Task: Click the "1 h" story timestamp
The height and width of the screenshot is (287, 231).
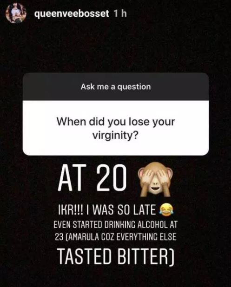Action: coord(120,13)
